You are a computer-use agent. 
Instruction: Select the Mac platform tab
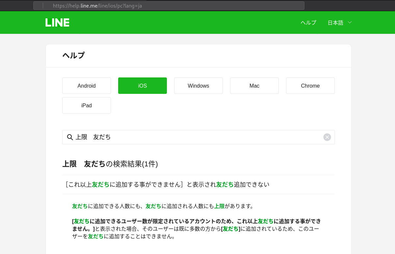[x=254, y=86]
